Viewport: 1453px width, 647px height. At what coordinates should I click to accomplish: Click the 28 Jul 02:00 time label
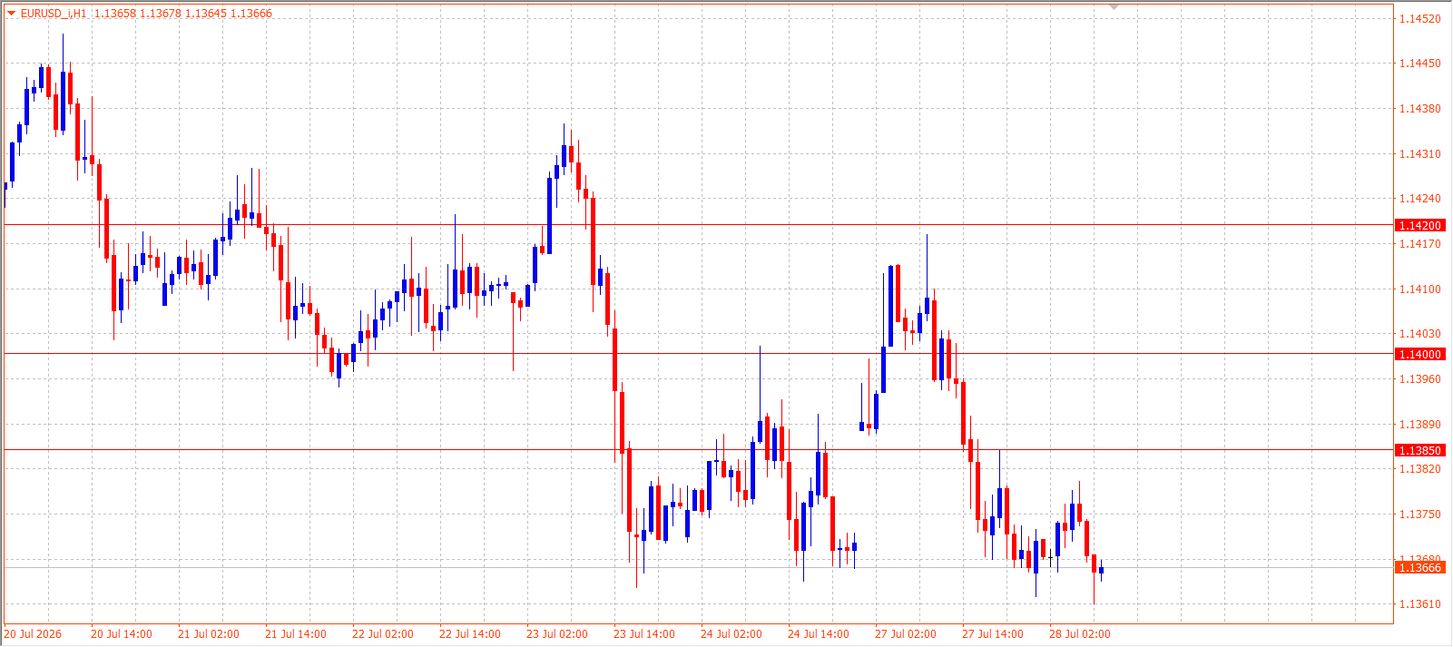point(1080,634)
